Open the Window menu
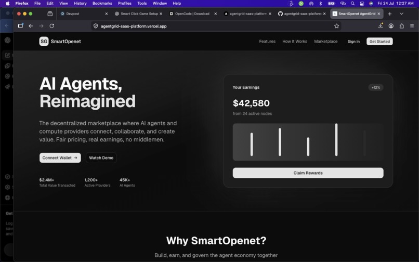The image size is (419, 262). [160, 4]
